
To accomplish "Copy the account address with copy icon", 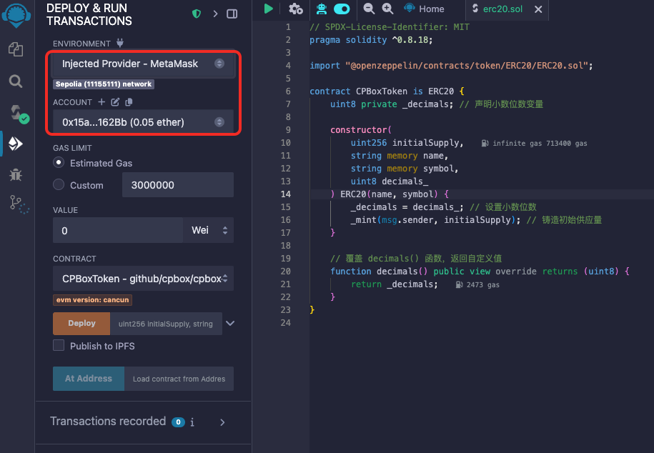I will (129, 101).
